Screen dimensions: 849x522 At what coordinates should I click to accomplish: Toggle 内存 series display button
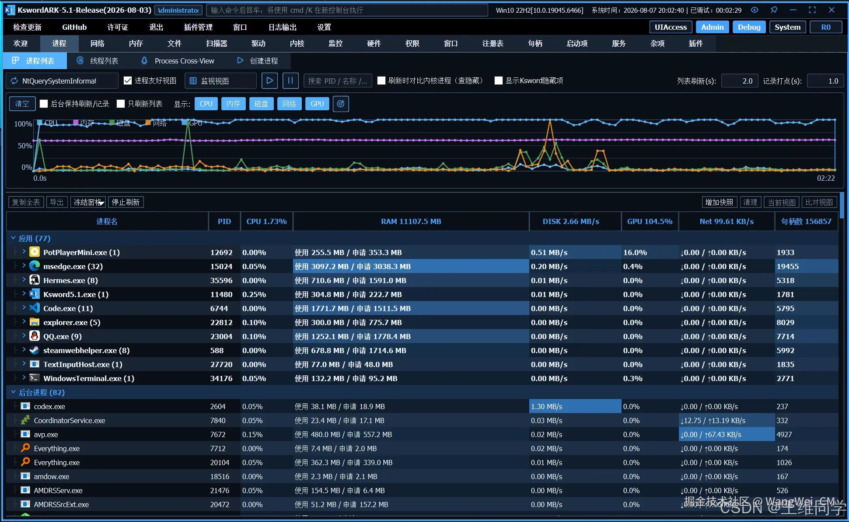[233, 104]
